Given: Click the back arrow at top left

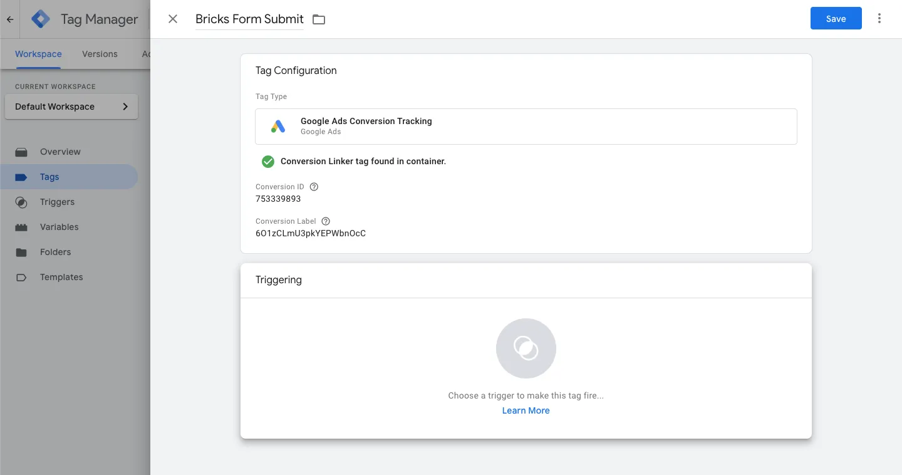Looking at the screenshot, I should click(9, 19).
